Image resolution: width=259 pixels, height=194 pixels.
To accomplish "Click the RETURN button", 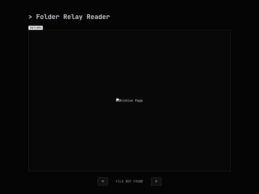I will (x=35, y=28).
